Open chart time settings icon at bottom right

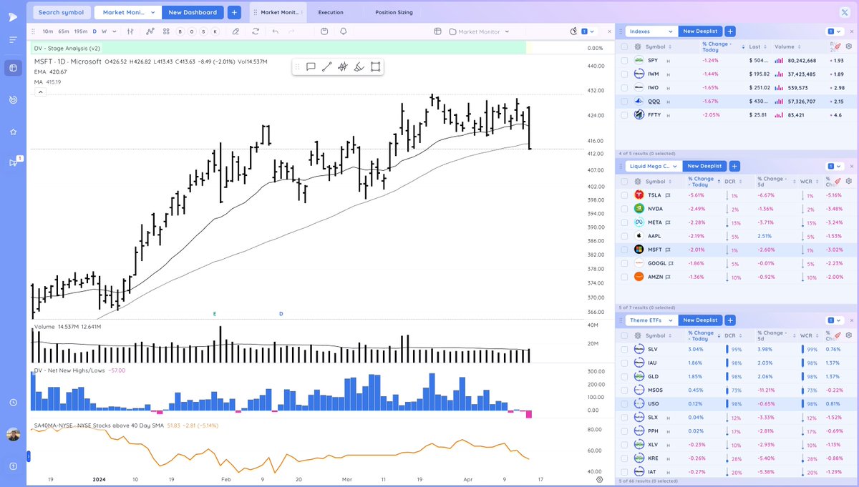pos(600,479)
